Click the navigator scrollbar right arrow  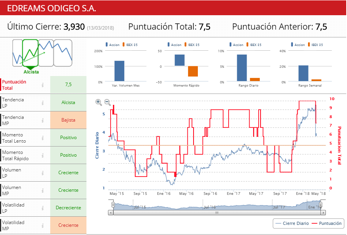pyautogui.click(x=323, y=213)
